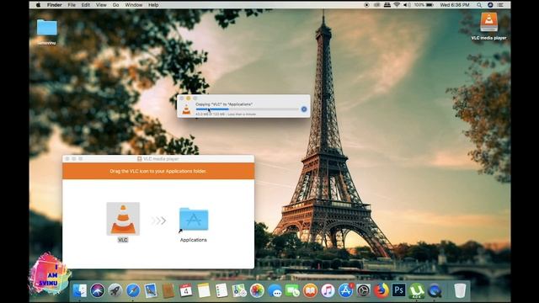The height and width of the screenshot is (303, 539).
Task: Stop the VLC copy with the cancel button
Action: click(x=304, y=109)
